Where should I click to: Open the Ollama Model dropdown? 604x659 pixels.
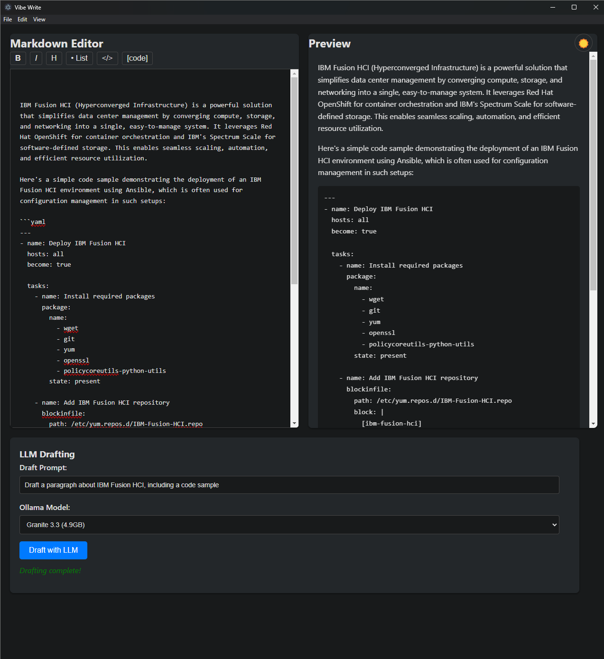(x=289, y=525)
